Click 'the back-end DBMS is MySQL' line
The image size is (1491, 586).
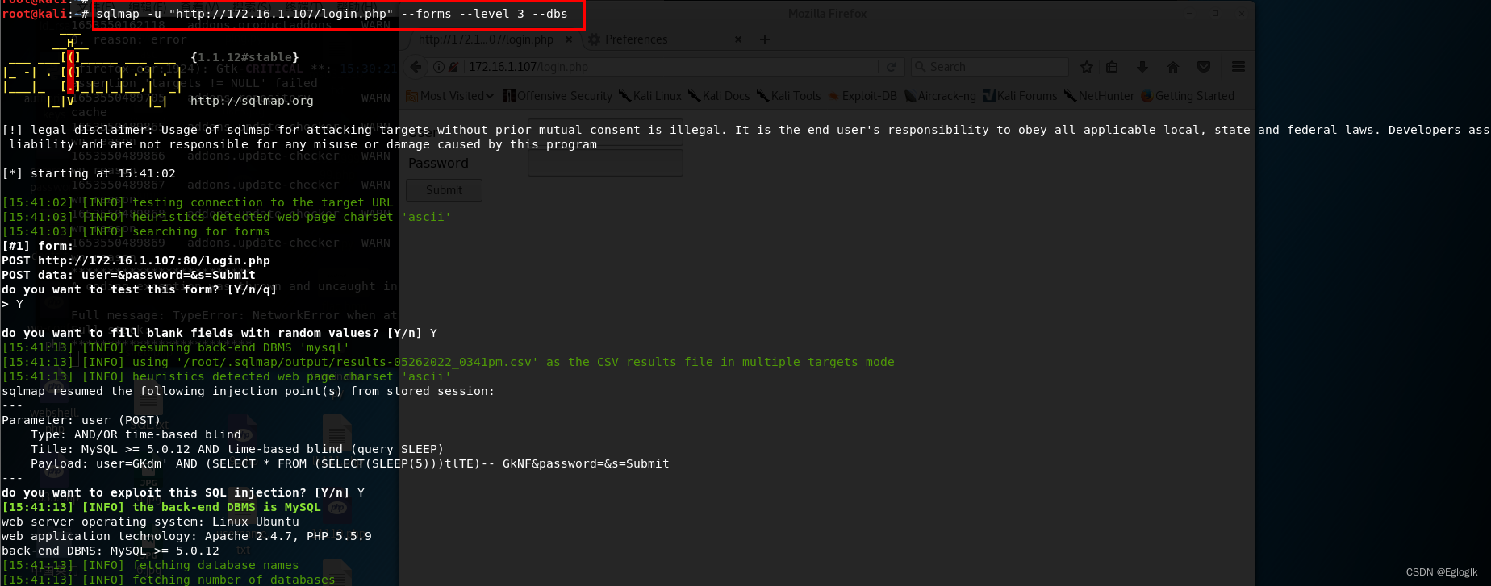[161, 507]
